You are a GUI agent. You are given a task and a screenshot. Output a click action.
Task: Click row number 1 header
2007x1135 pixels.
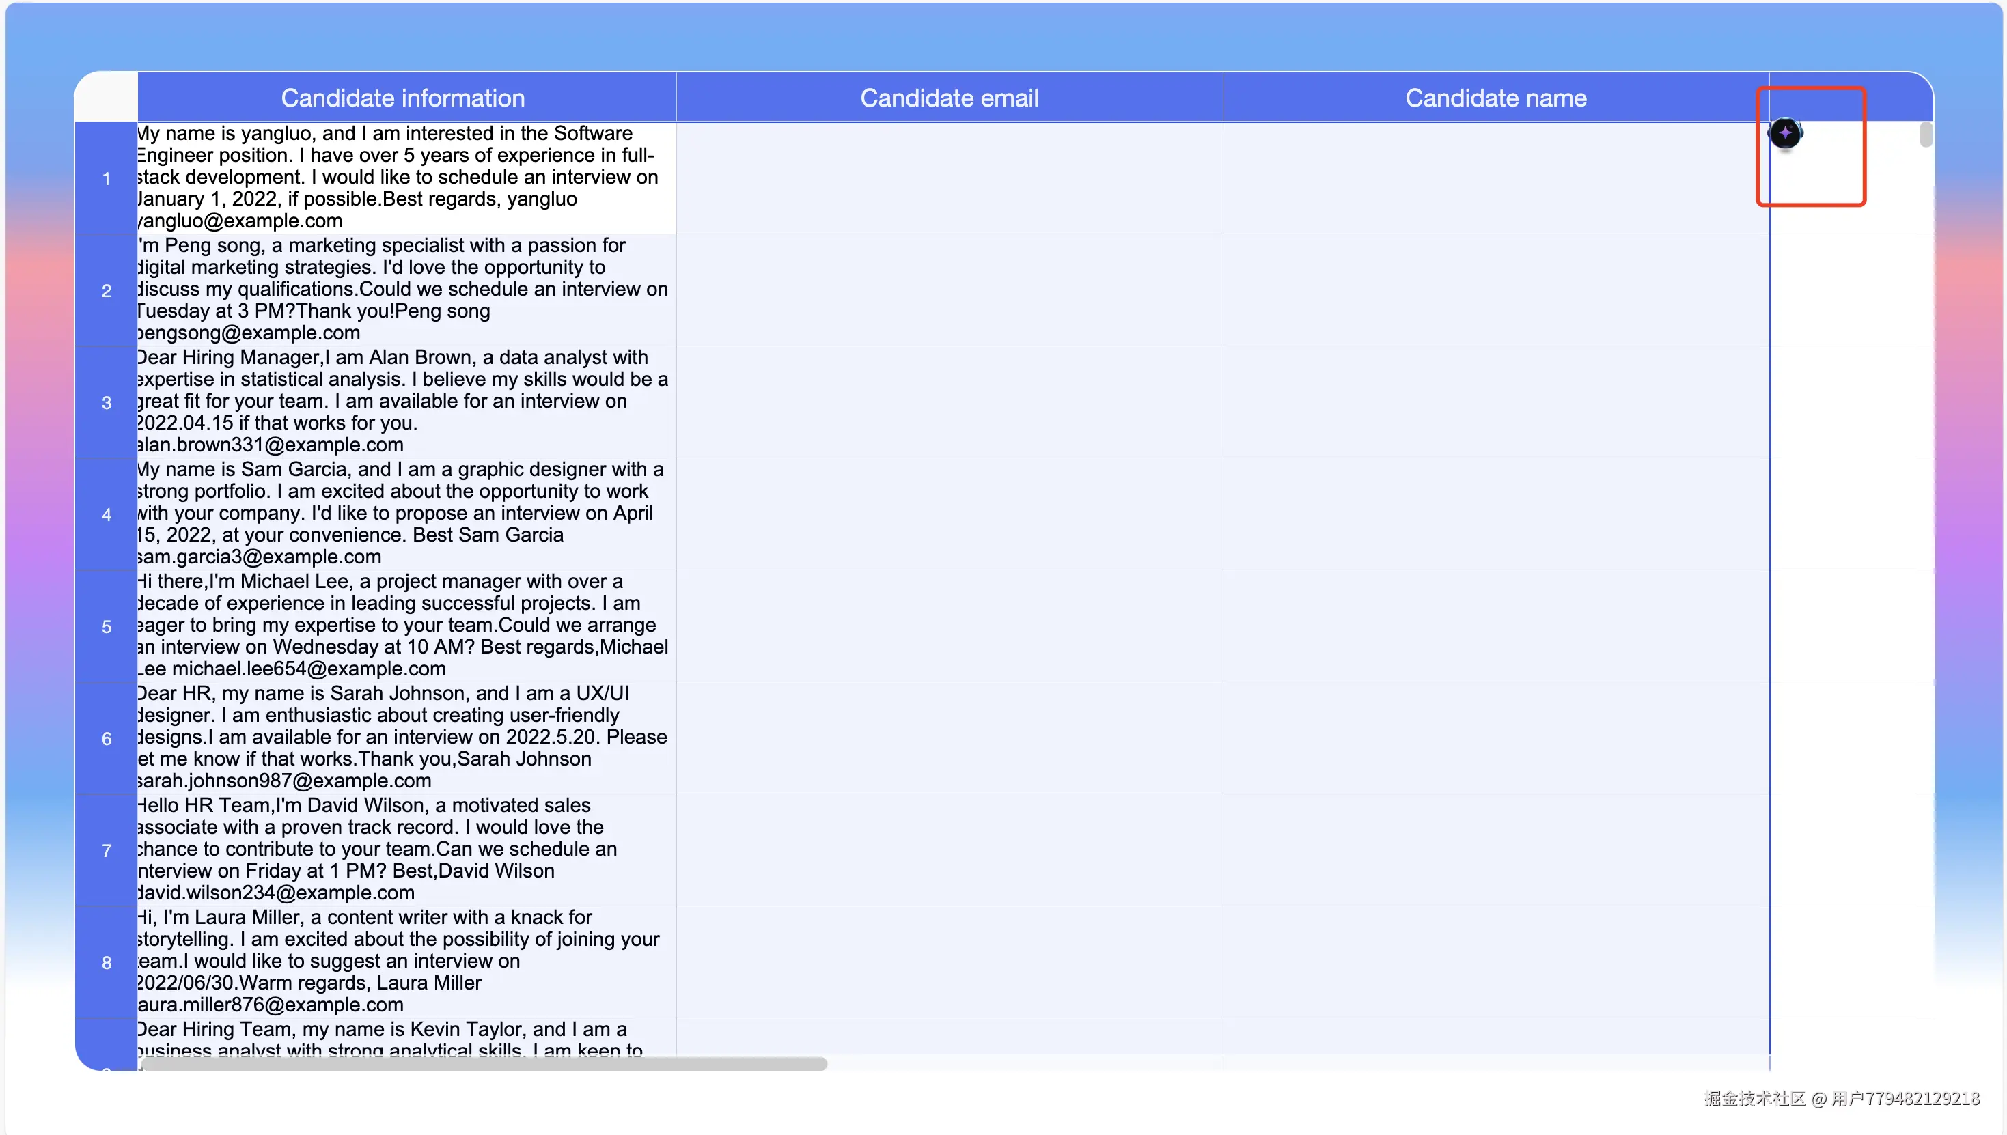(x=106, y=178)
